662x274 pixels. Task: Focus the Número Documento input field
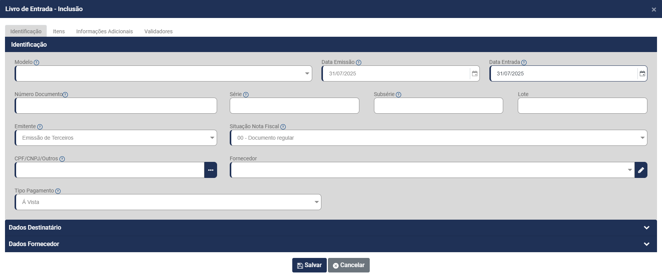click(116, 106)
